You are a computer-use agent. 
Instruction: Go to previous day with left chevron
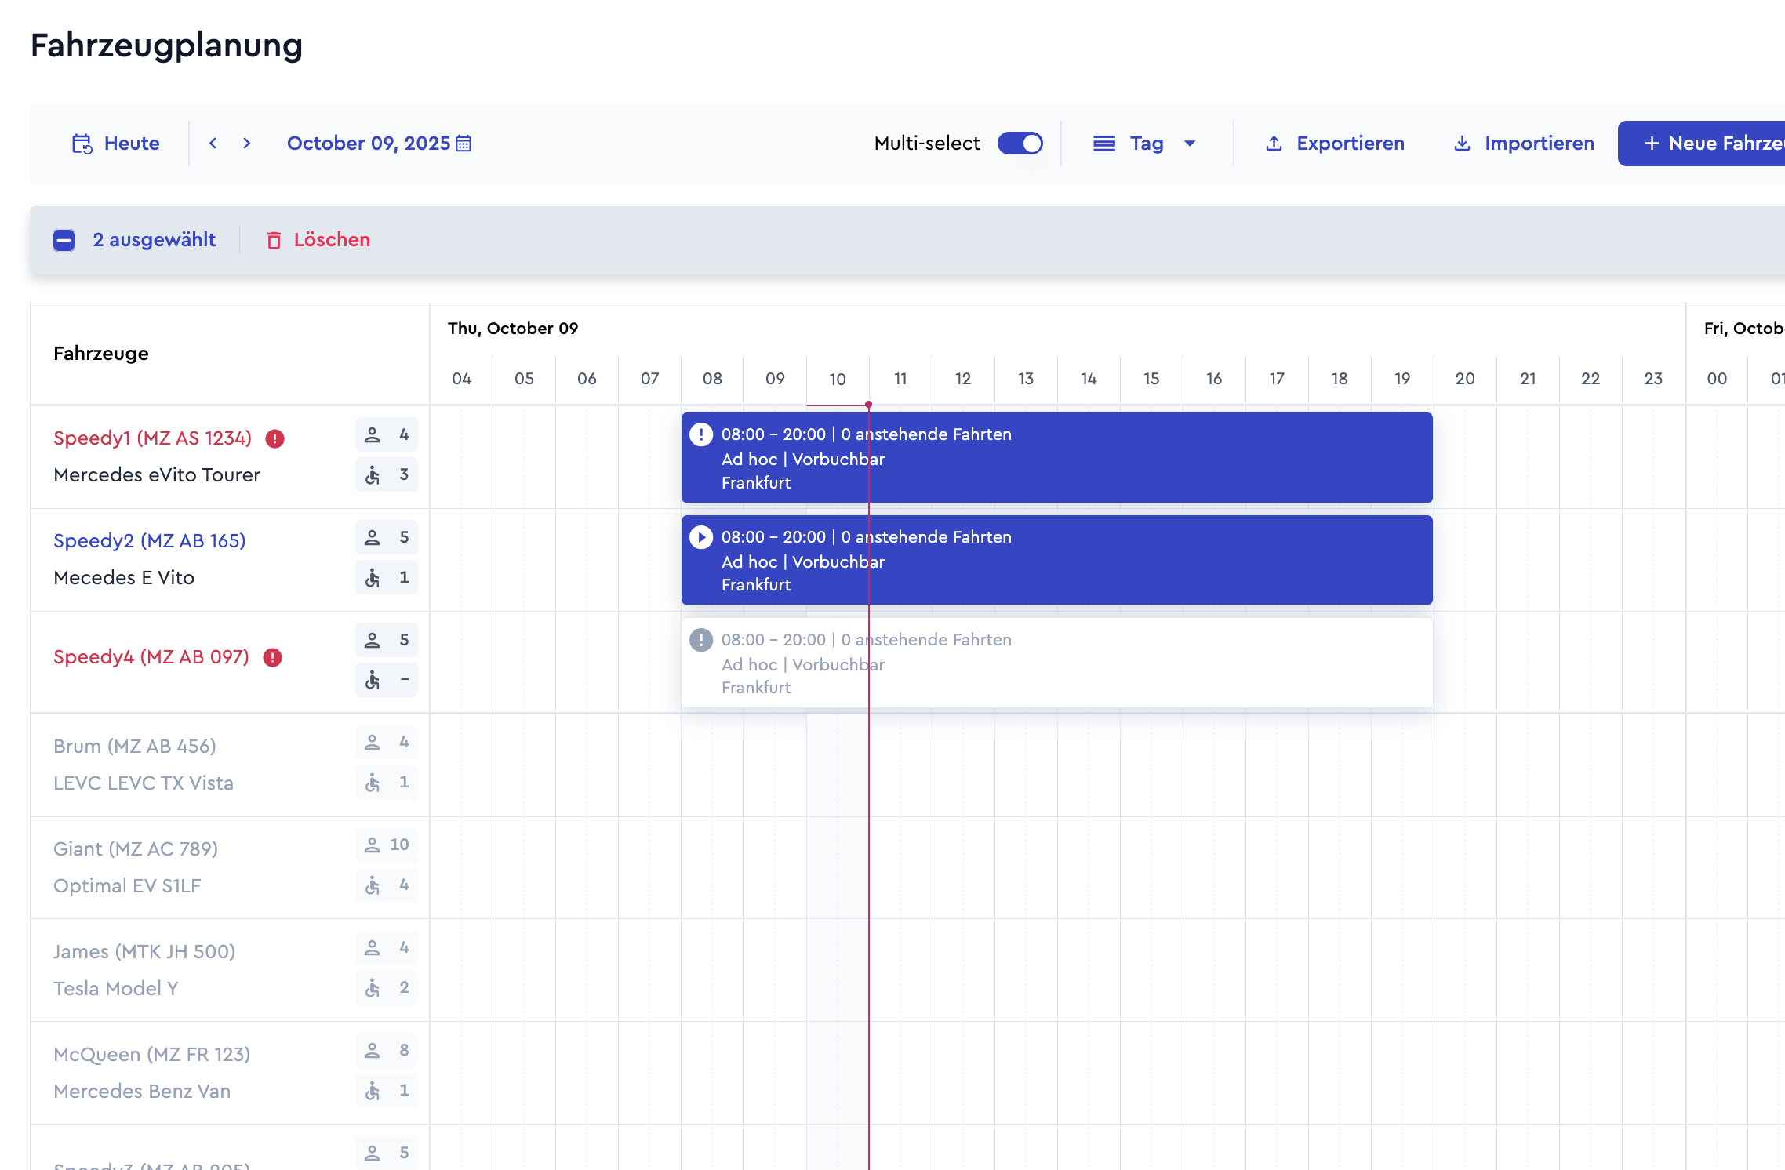click(x=213, y=144)
